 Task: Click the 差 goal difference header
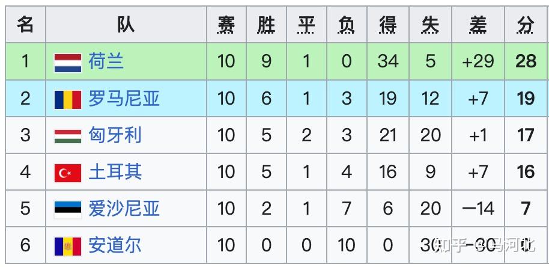coord(478,25)
